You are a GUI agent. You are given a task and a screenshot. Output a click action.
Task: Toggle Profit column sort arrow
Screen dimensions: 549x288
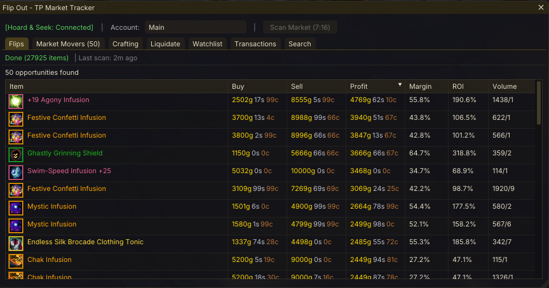400,85
